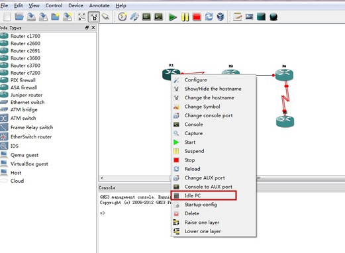Open the View menu
The height and width of the screenshot is (253, 345).
coord(34,5)
